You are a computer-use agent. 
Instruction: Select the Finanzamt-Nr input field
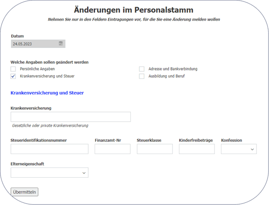point(112,149)
